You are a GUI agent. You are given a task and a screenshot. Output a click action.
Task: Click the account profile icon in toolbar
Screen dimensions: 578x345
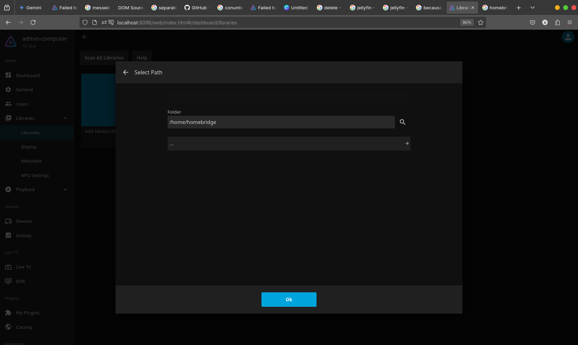tap(545, 22)
